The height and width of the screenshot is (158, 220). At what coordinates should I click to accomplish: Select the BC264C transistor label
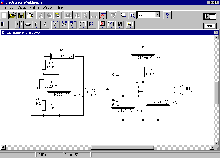tap(51, 86)
